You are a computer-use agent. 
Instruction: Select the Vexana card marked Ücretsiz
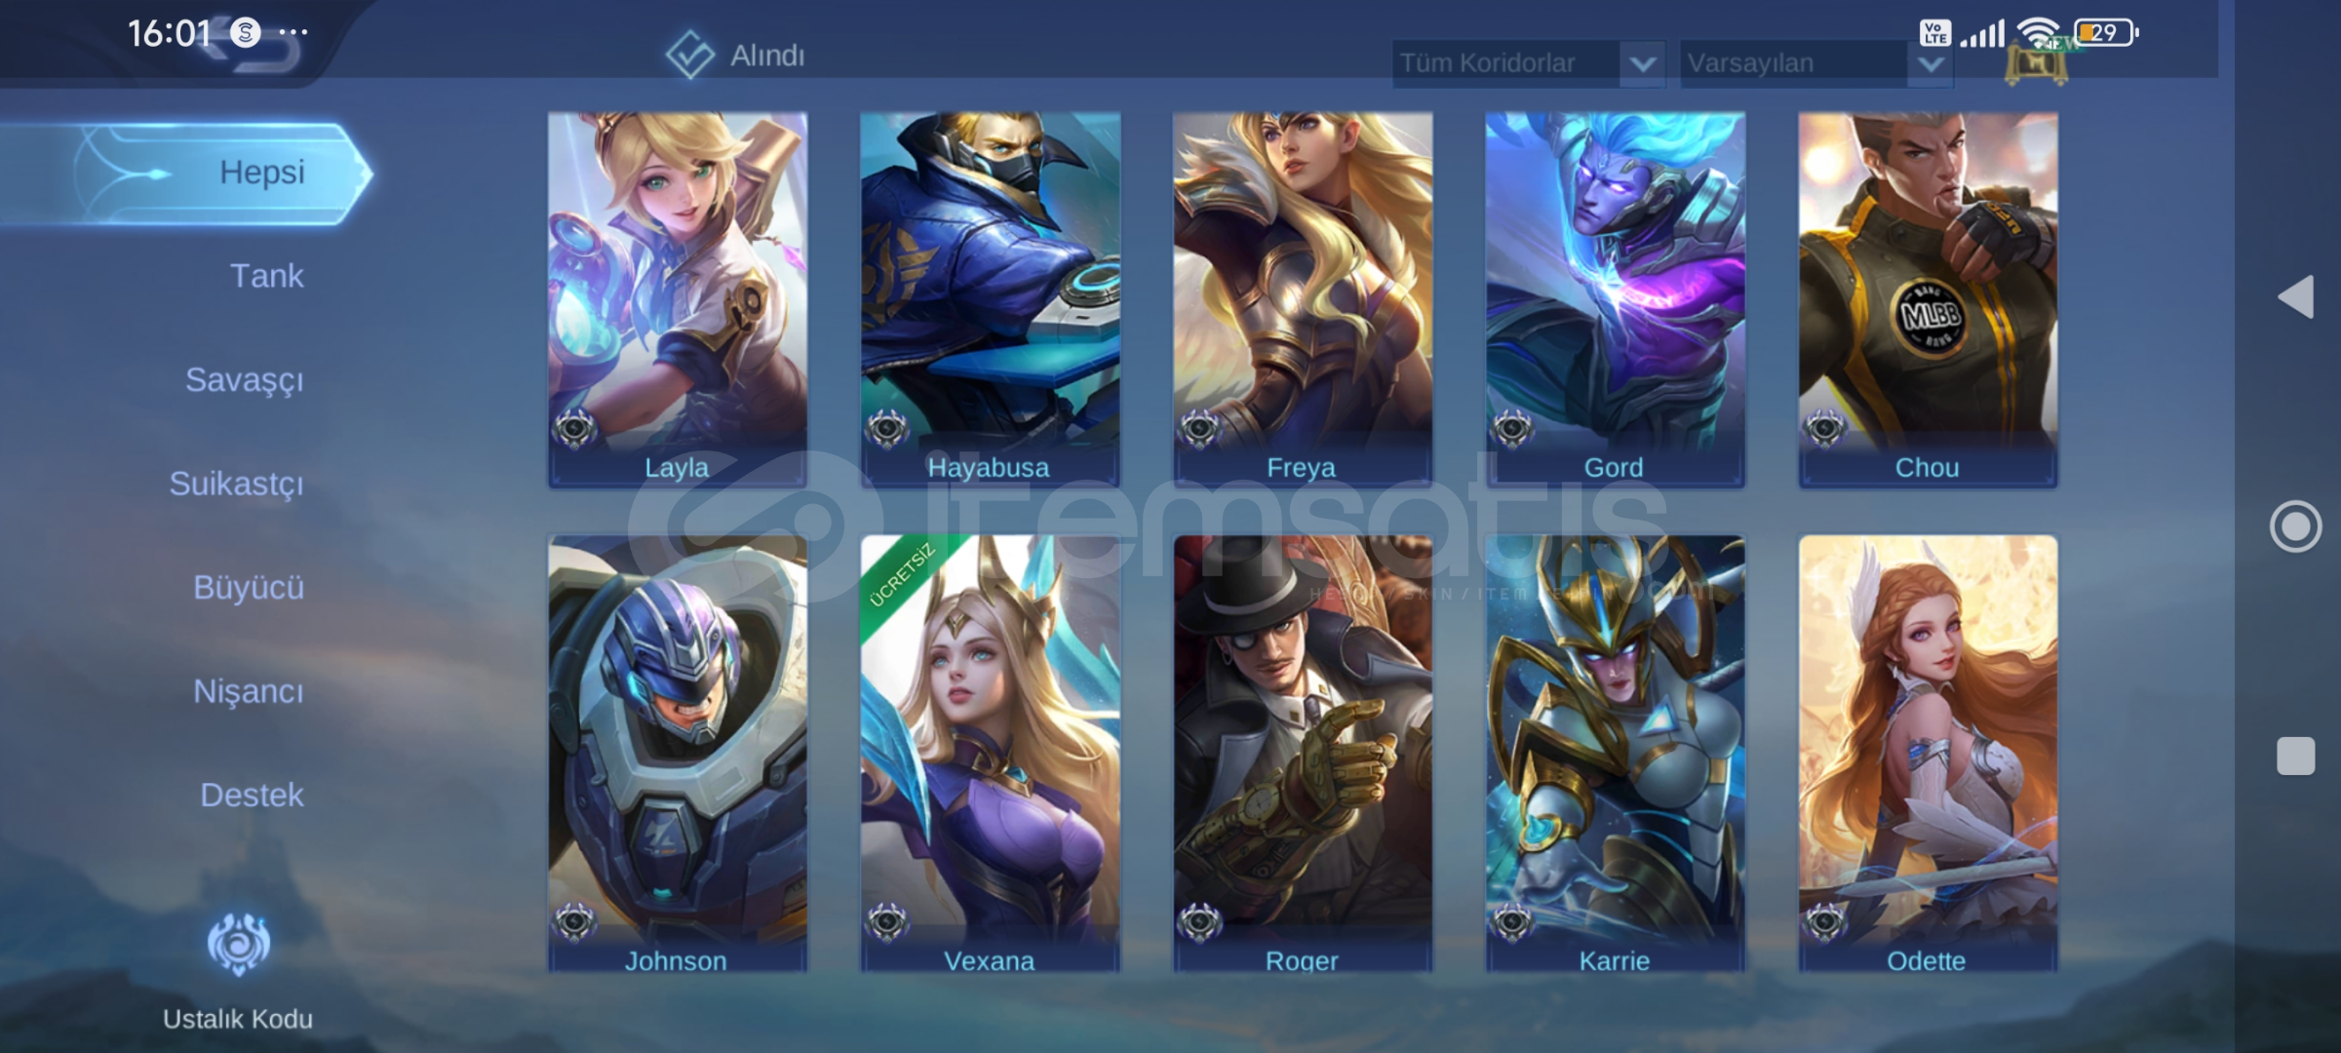[990, 753]
